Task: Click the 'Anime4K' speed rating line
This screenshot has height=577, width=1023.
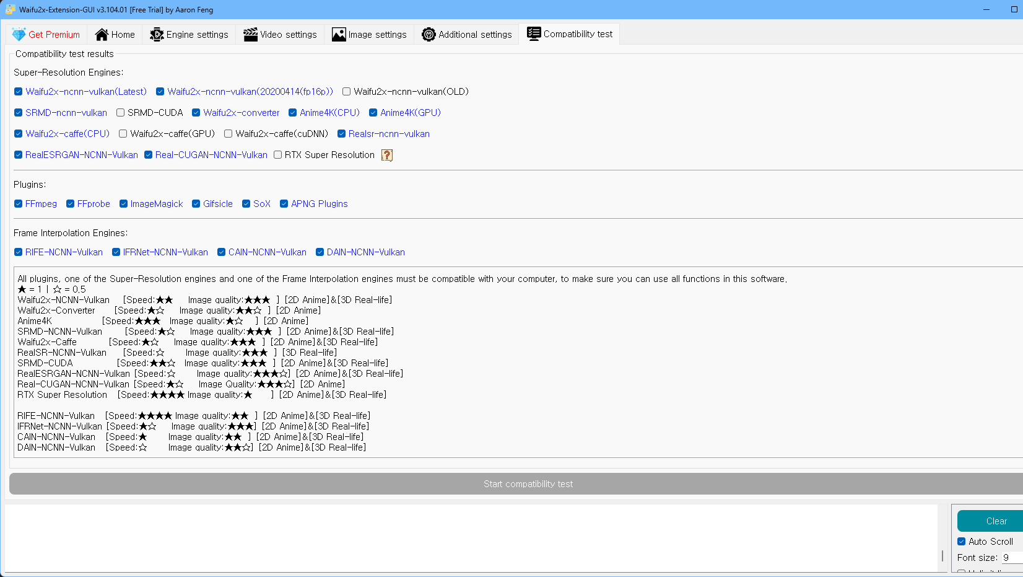Action: [163, 321]
